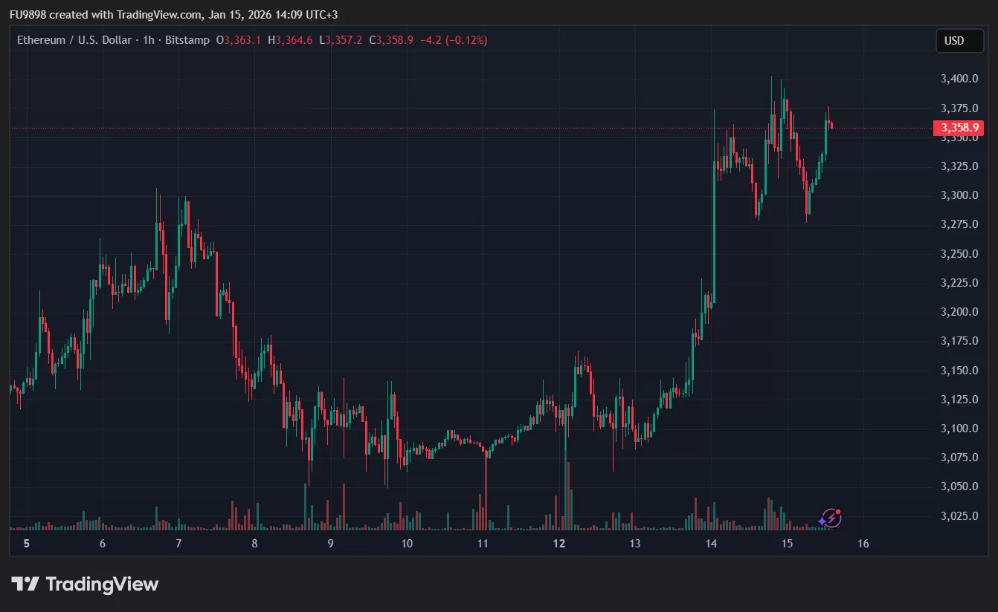Open the USD currency selector
Viewport: 998px width, 612px height.
point(959,41)
